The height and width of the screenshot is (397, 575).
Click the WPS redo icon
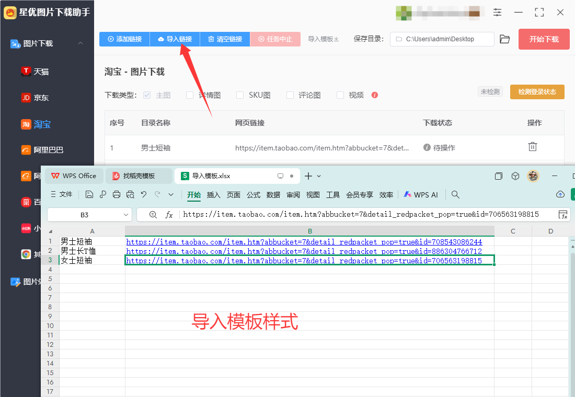[157, 194]
